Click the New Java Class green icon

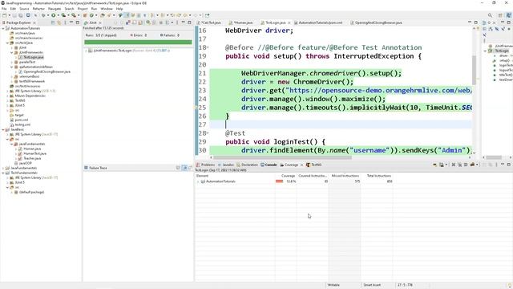click(x=91, y=15)
